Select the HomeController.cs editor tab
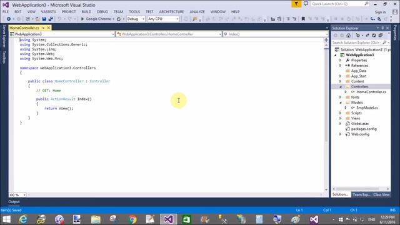This screenshot has width=400, height=225. [24, 27]
